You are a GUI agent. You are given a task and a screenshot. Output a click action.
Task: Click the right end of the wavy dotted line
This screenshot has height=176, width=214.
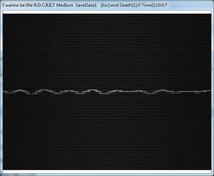tap(210, 91)
